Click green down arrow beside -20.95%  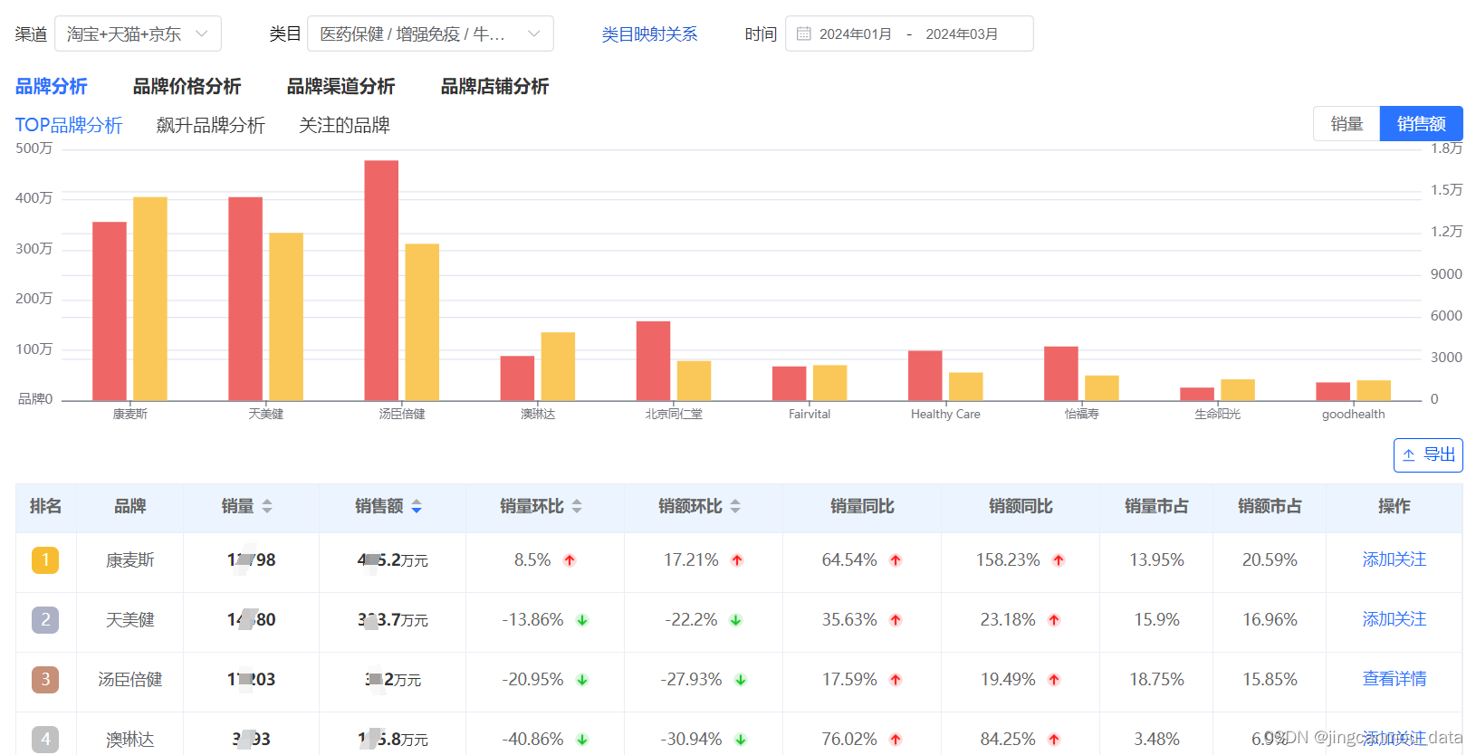coord(582,680)
